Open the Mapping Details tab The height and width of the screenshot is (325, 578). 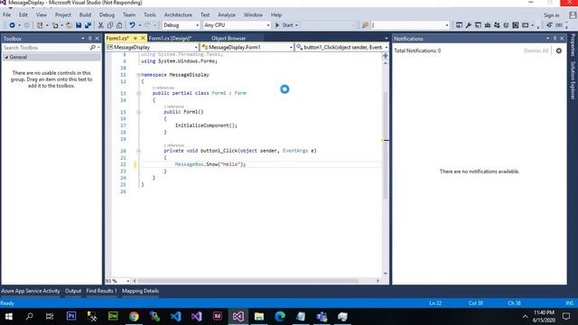click(x=141, y=291)
